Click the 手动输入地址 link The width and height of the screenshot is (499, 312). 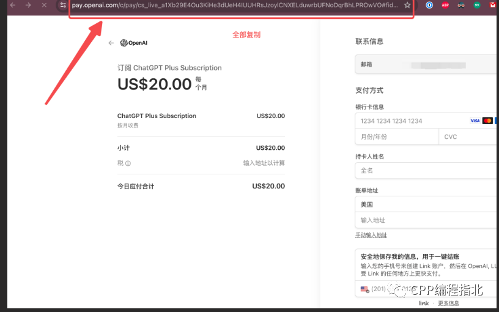coord(371,235)
